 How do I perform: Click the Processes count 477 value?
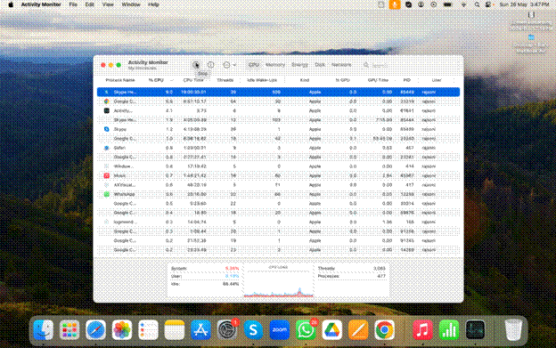381,276
